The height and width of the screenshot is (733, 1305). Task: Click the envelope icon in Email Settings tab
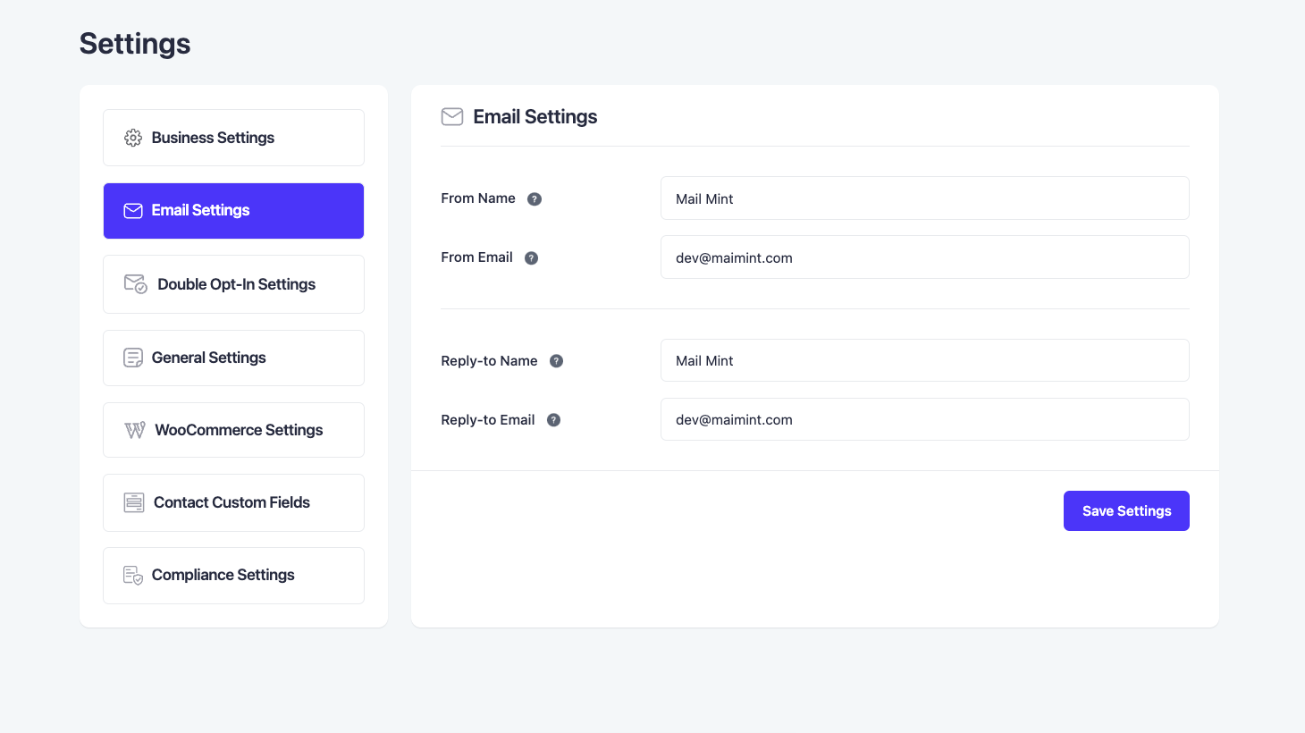pyautogui.click(x=133, y=211)
